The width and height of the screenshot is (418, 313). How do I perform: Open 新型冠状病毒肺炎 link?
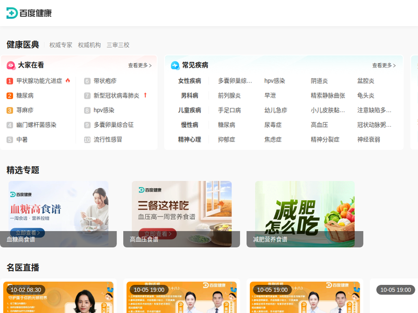click(116, 95)
